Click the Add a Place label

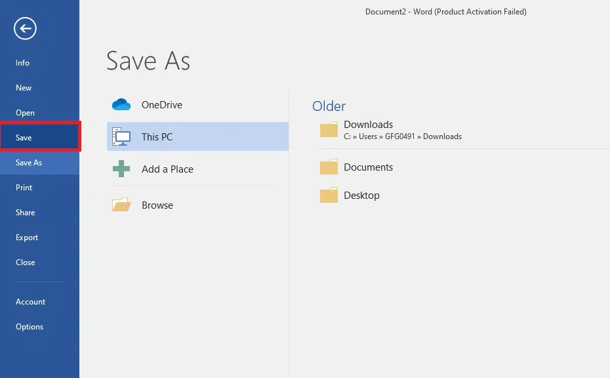coord(167,169)
